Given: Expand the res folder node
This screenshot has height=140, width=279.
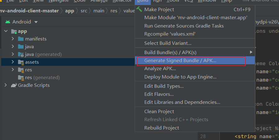Looking at the screenshot, I should [x=13, y=70].
